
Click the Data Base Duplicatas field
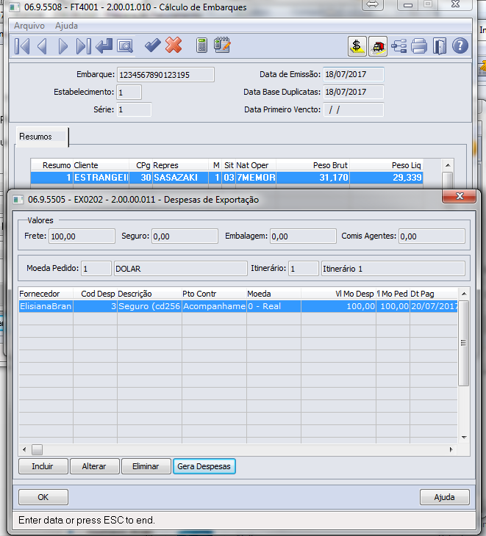click(x=354, y=93)
